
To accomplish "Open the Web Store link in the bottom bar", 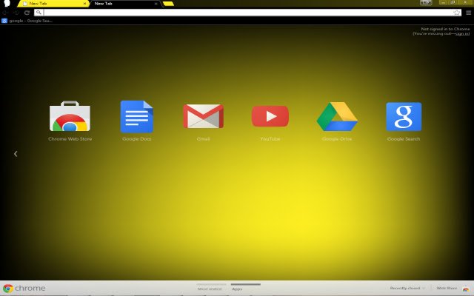I will pyautogui.click(x=447, y=288).
